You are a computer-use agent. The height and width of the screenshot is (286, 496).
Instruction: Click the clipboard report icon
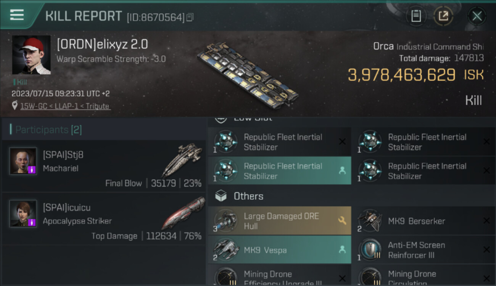pyautogui.click(x=416, y=16)
